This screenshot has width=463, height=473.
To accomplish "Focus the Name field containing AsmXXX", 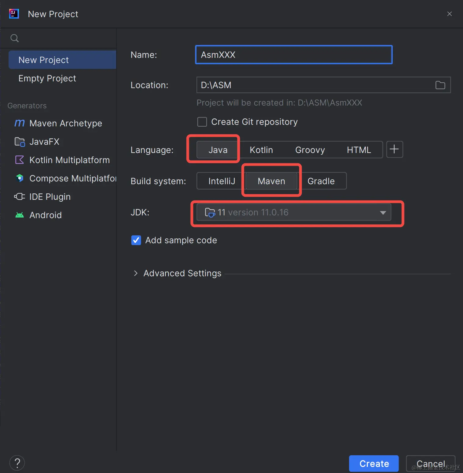I will 294,55.
